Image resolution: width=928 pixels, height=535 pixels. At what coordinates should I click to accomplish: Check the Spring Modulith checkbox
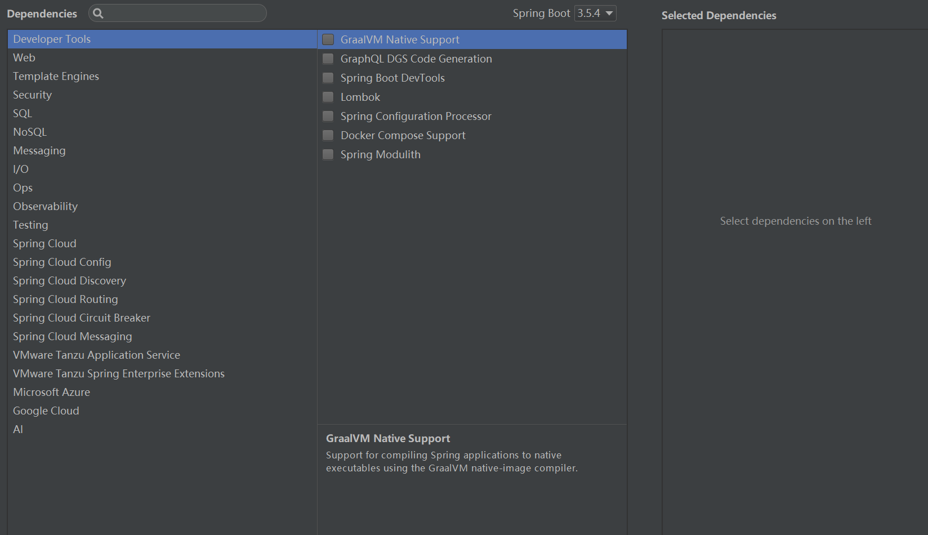pos(328,154)
